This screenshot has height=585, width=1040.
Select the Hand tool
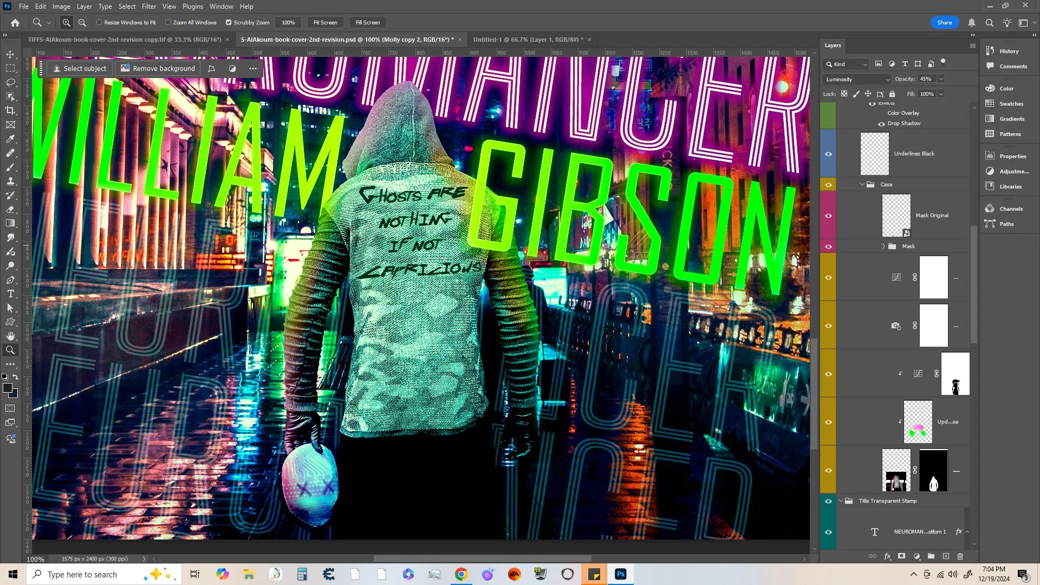(10, 336)
